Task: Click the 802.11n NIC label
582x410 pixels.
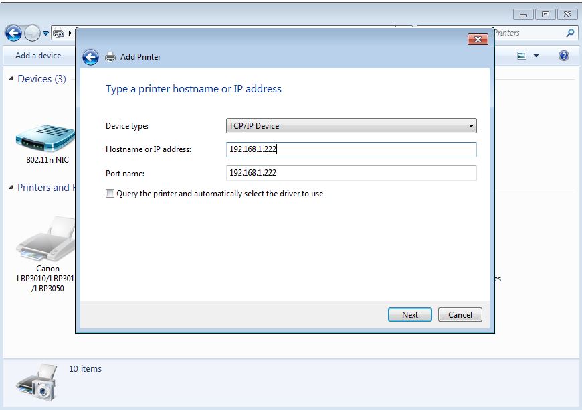Action: click(x=47, y=160)
